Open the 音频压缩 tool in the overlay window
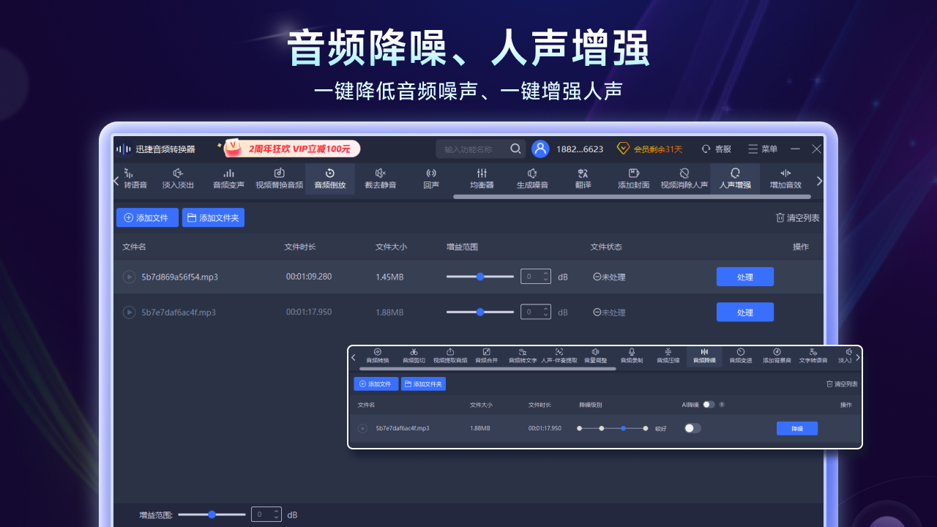The width and height of the screenshot is (937, 527). pos(668,356)
